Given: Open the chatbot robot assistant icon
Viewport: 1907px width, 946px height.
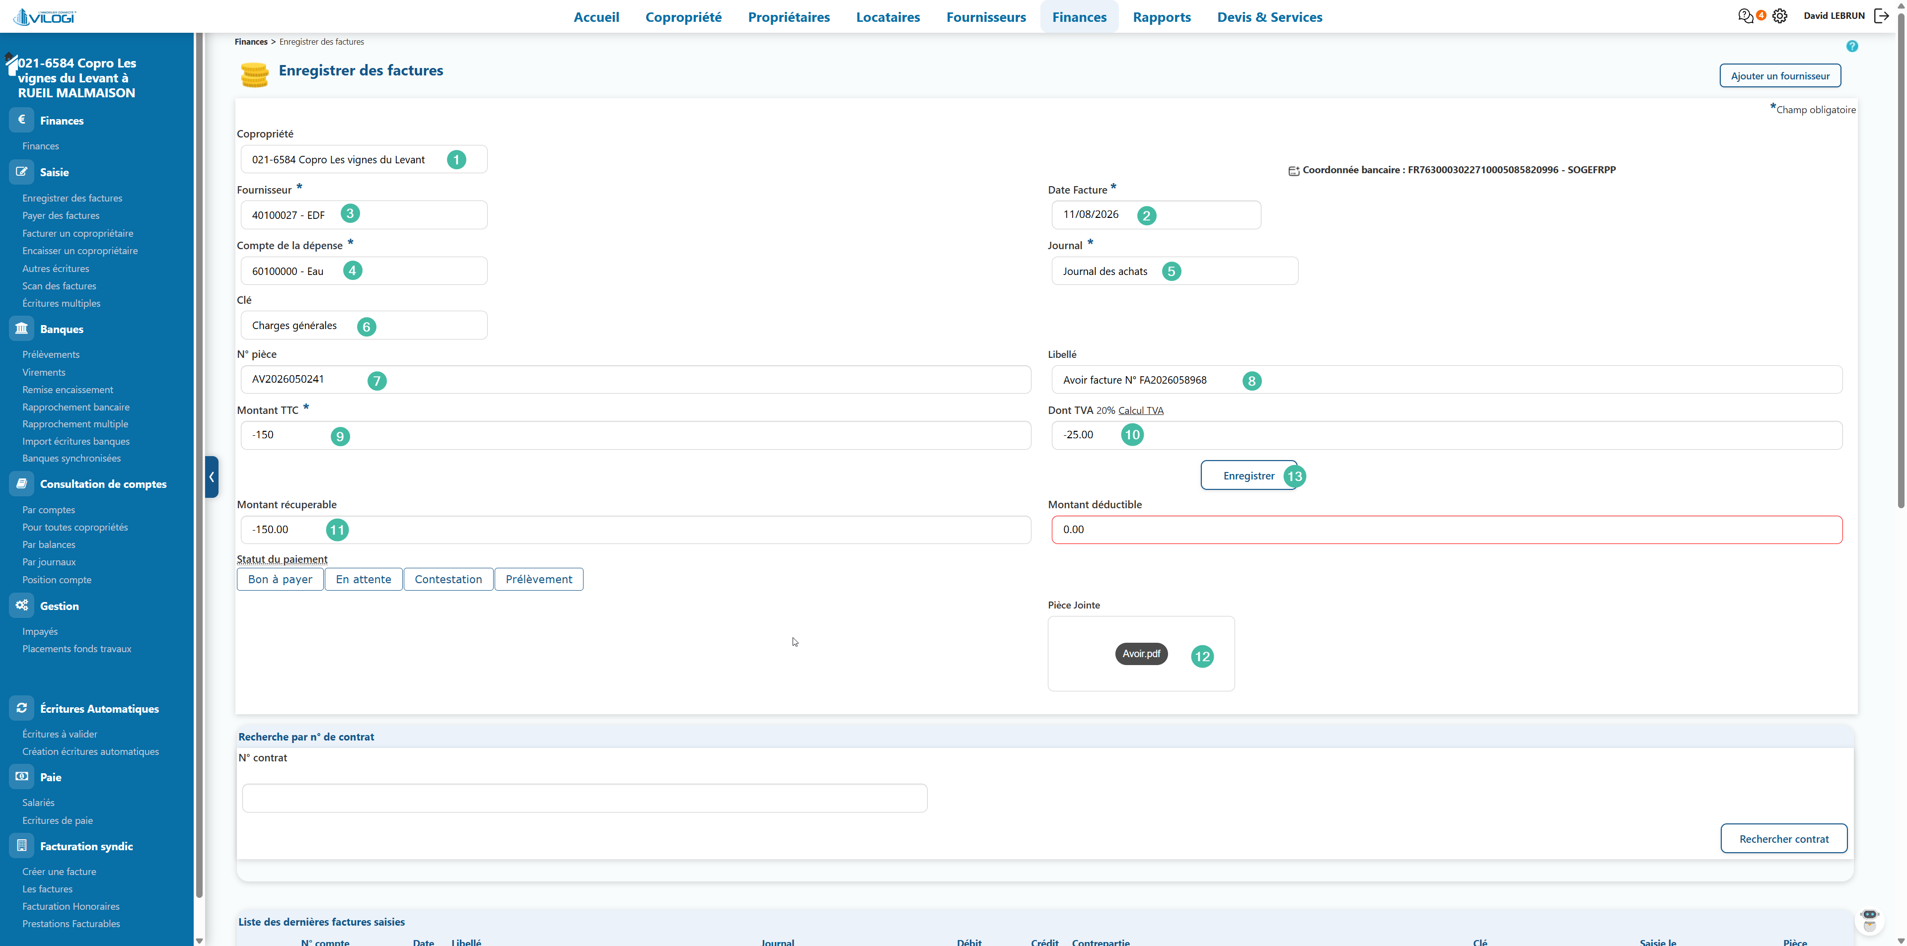Looking at the screenshot, I should (x=1869, y=920).
